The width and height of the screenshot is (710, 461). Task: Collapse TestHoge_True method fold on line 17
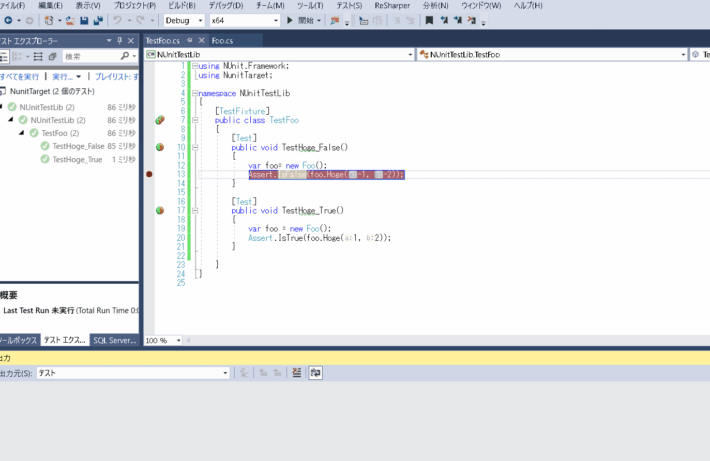click(195, 210)
